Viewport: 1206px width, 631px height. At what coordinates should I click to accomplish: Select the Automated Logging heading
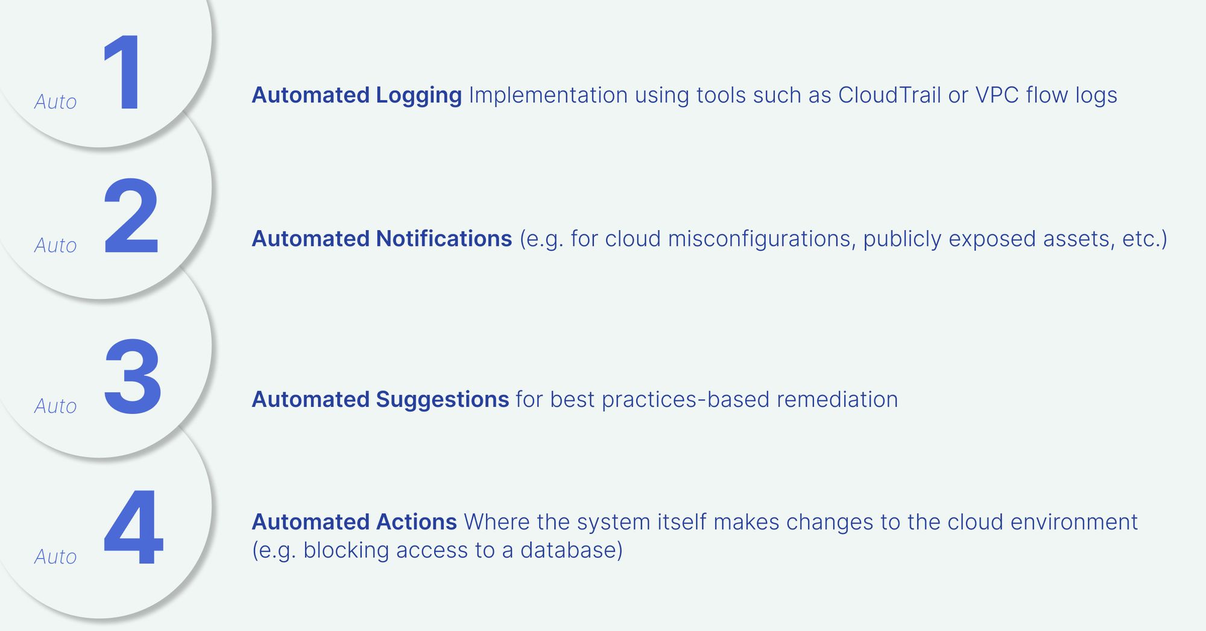356,95
